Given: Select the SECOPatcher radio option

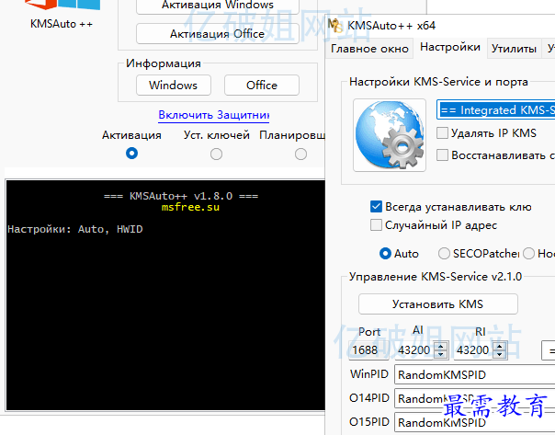Looking at the screenshot, I should (444, 254).
